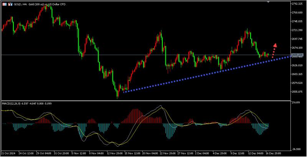Click the 2745.035 price scale value

coord(297,21)
